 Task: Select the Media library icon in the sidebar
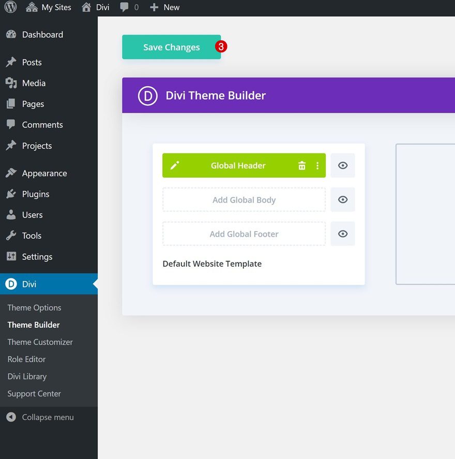[11, 83]
